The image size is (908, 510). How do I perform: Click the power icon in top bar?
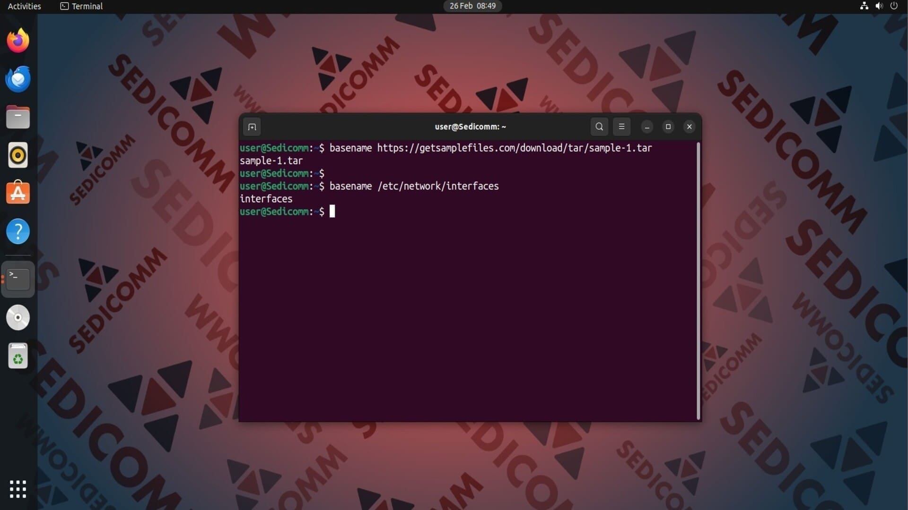pos(893,6)
